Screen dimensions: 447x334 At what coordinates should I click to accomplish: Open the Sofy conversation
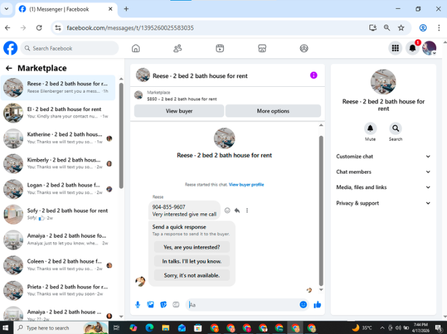pyautogui.click(x=58, y=214)
